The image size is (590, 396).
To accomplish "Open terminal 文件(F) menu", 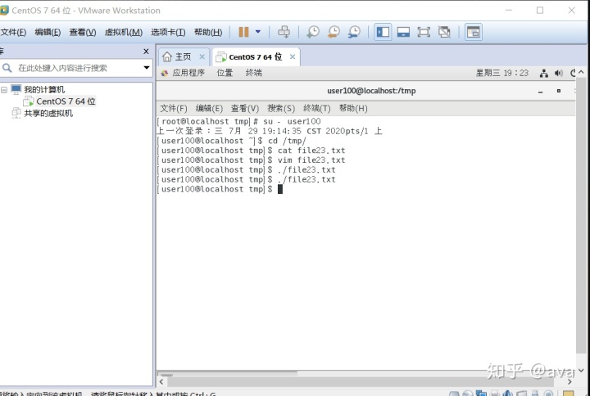I will [x=174, y=109].
